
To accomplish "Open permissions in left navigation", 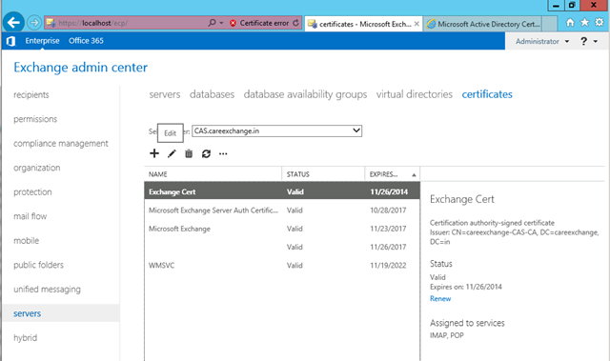I will [35, 119].
